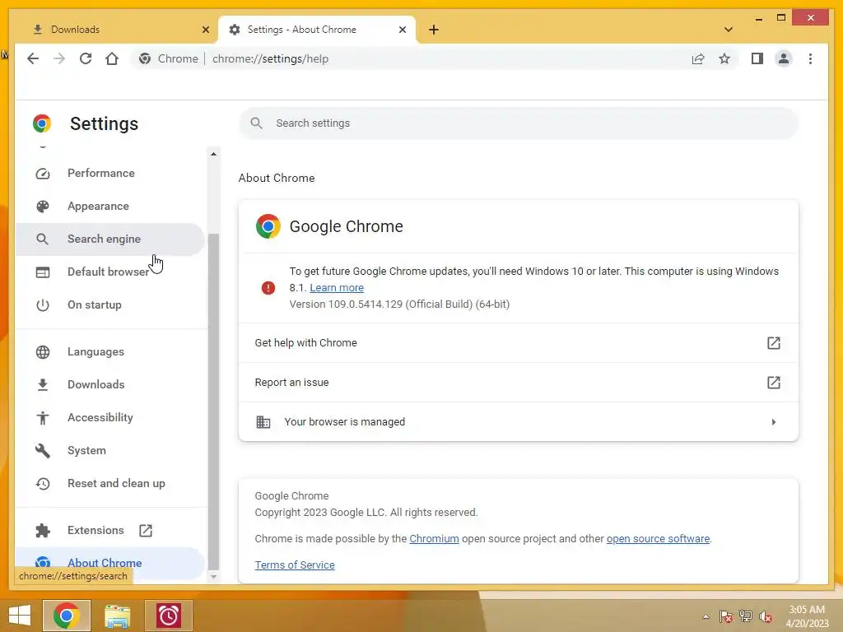Click the Action Center flag icon
The width and height of the screenshot is (843, 632).
click(x=726, y=616)
